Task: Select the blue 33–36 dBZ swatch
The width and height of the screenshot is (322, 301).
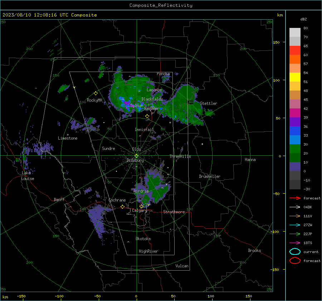Action: point(295,131)
